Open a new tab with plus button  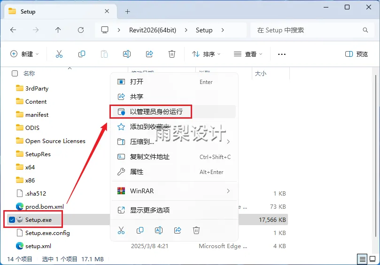click(127, 11)
